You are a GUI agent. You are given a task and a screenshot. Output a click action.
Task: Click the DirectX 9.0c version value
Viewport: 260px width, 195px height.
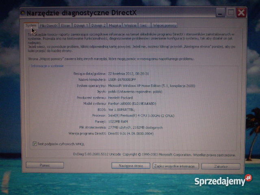click(x=131, y=134)
